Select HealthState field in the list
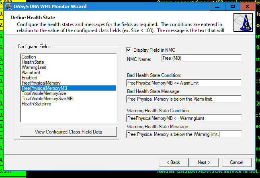260x178 pixels. tap(33, 62)
